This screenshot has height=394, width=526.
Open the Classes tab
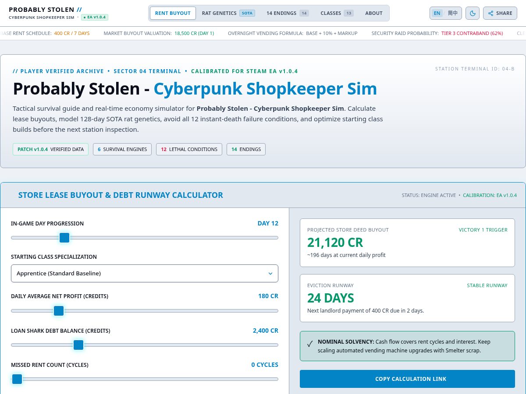(x=337, y=13)
